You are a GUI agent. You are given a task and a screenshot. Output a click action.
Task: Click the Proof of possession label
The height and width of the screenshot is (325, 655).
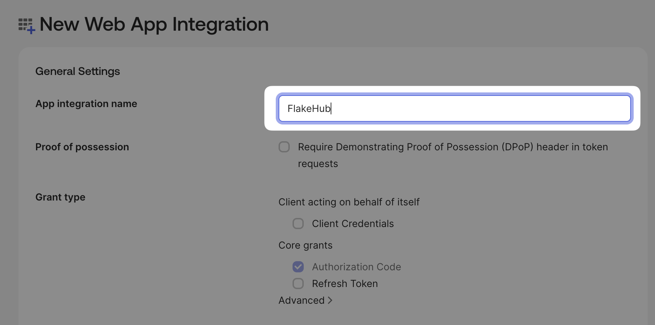pyautogui.click(x=82, y=147)
